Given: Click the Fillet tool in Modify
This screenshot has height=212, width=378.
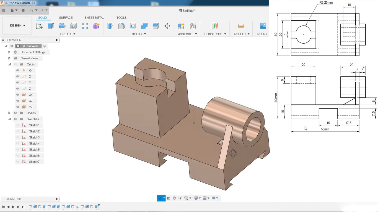Looking at the screenshot, I should point(121,26).
